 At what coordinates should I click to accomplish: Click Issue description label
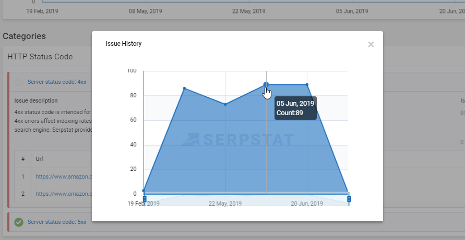[36, 100]
